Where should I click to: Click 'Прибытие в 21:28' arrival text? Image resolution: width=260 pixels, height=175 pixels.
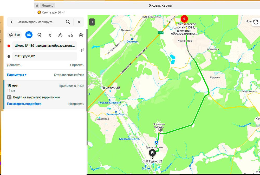pyautogui.click(x=71, y=86)
